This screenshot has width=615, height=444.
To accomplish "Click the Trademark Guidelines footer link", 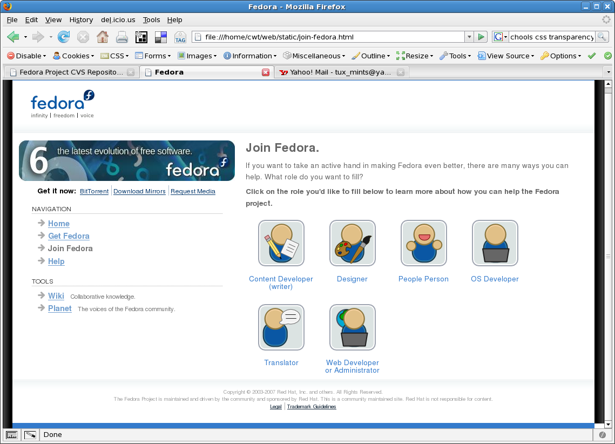I will 312,406.
